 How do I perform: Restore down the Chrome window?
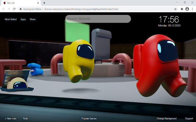(185, 2)
